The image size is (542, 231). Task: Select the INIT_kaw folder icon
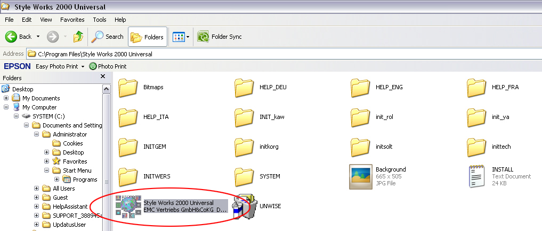244,118
